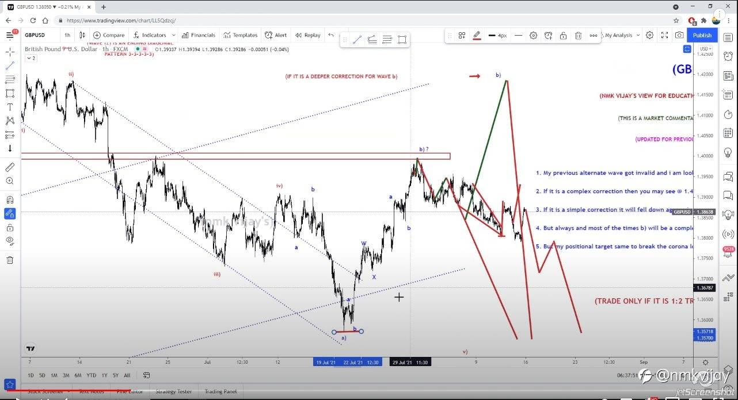Delete selected drawing with trash icon
The width and height of the screenshot is (738, 400).
coord(578,35)
